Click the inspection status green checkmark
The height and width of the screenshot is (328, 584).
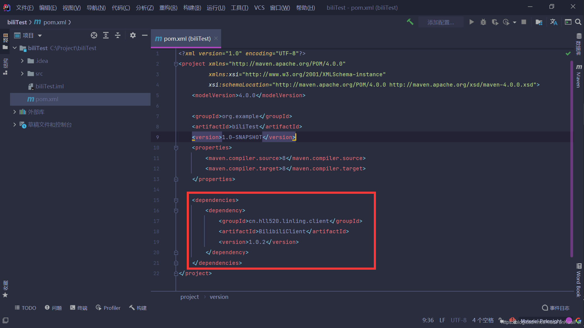(x=568, y=53)
